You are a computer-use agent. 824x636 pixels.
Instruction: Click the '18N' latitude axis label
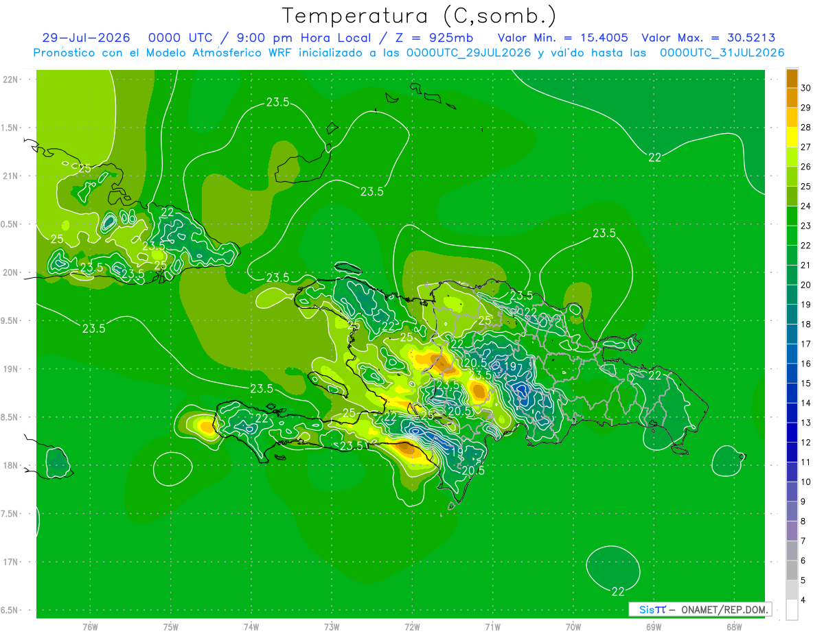coord(10,466)
